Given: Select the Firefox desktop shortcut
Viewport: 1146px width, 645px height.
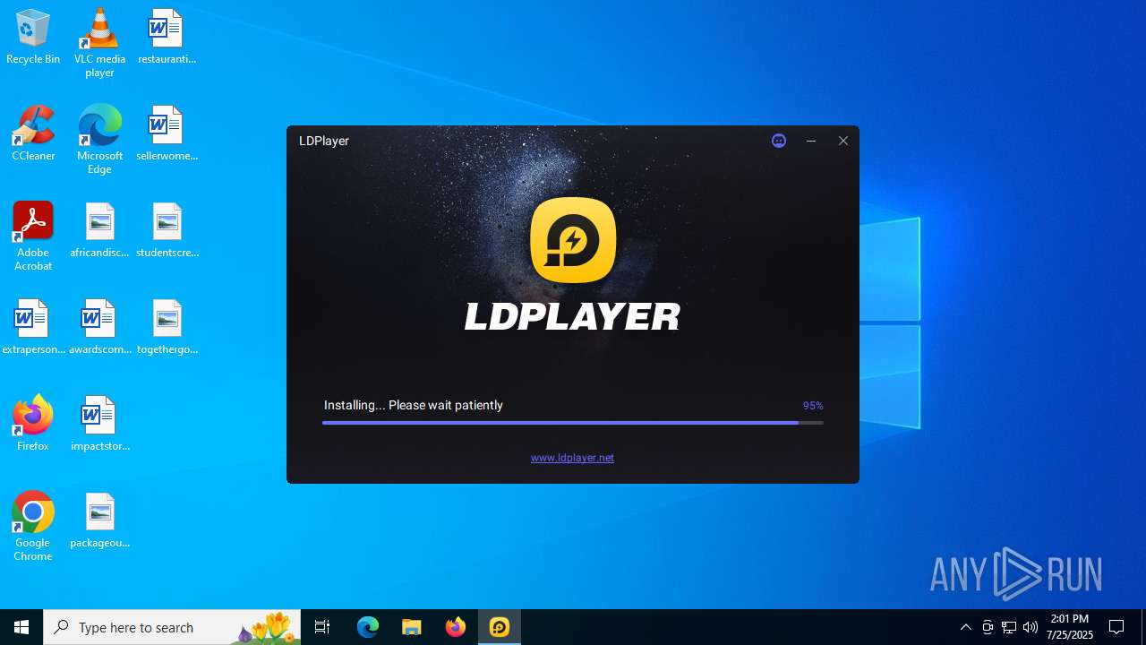Looking at the screenshot, I should tap(33, 423).
